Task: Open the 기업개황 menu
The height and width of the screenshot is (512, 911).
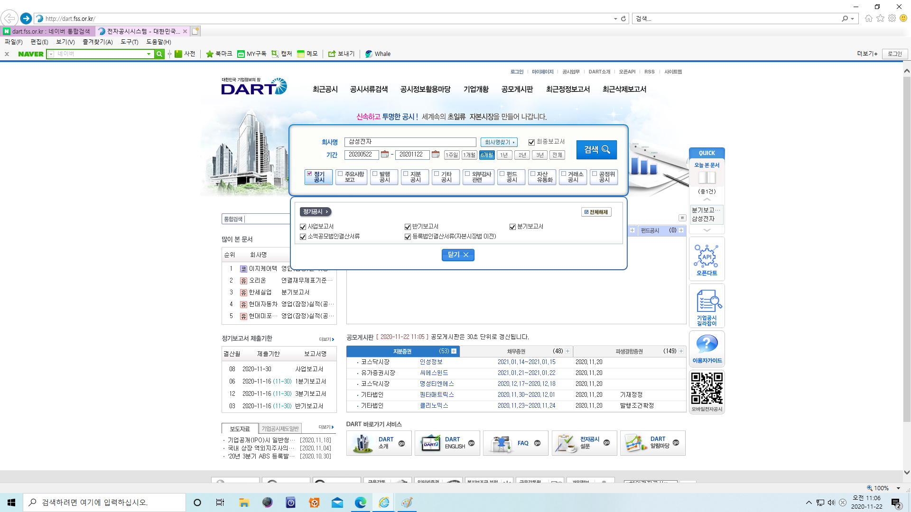Action: click(x=476, y=89)
